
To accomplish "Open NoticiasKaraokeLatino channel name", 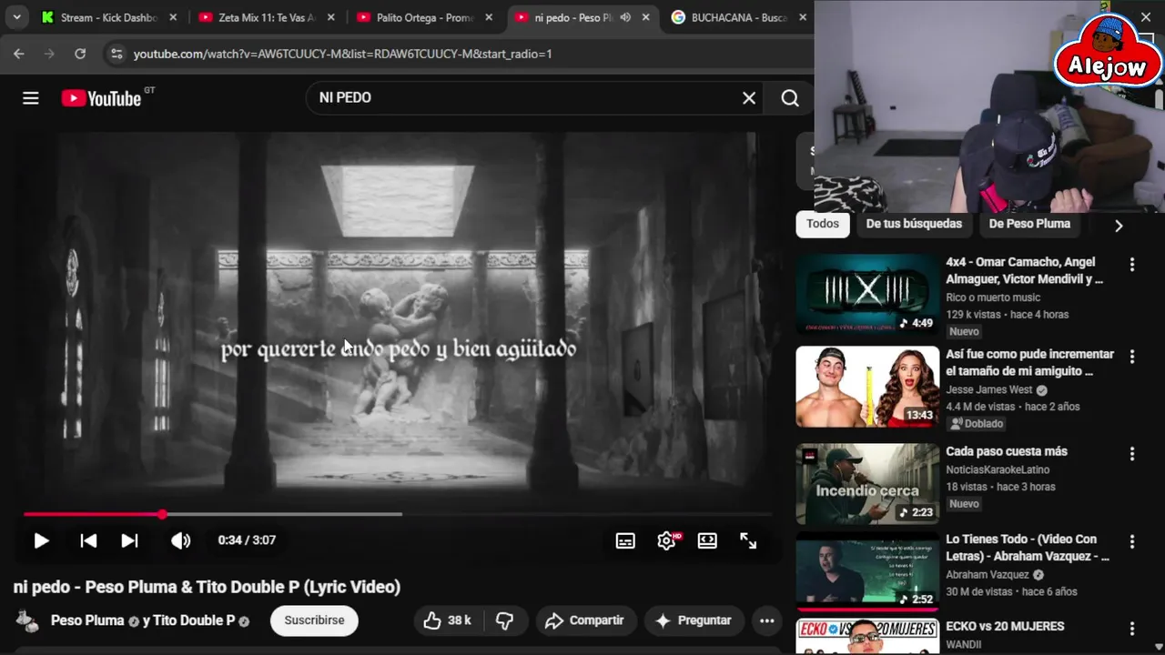I will (x=998, y=470).
